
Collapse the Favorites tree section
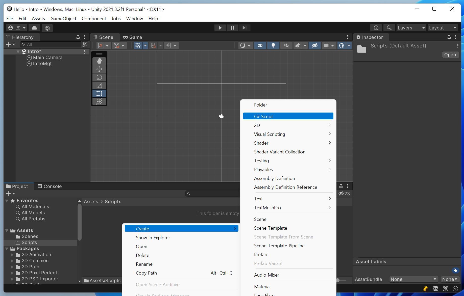7,201
